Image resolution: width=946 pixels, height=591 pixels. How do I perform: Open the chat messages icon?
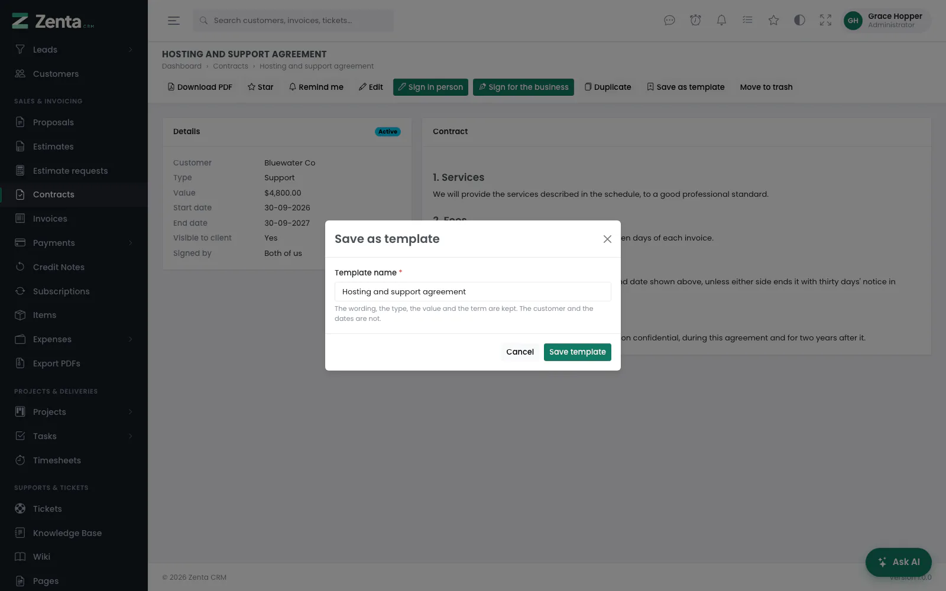669,21
